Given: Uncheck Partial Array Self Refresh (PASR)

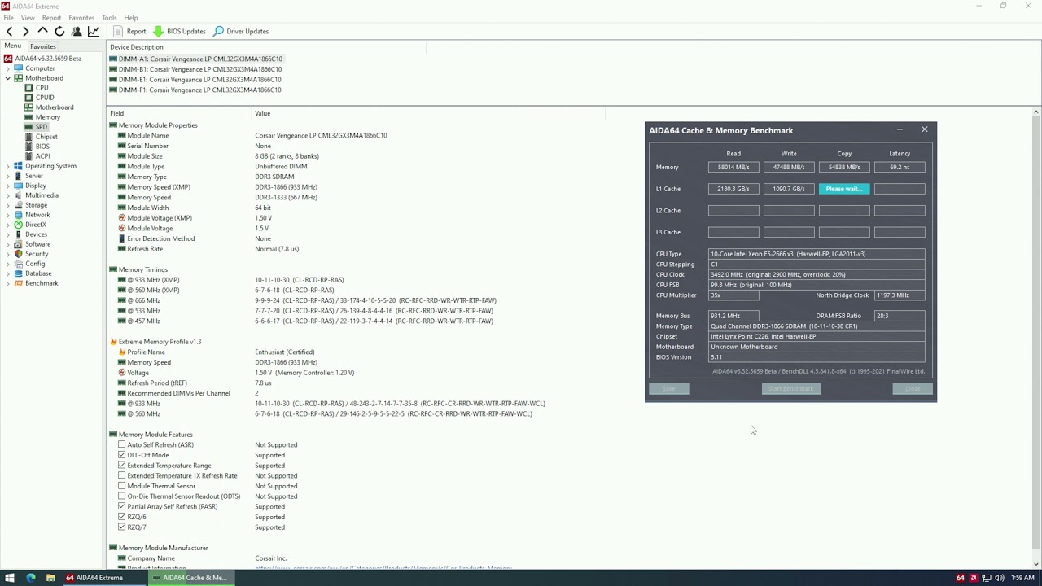Looking at the screenshot, I should (x=122, y=506).
